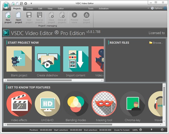169x134 pixels.
Task: Open the Edit ribbon tab
Action: [40, 9]
